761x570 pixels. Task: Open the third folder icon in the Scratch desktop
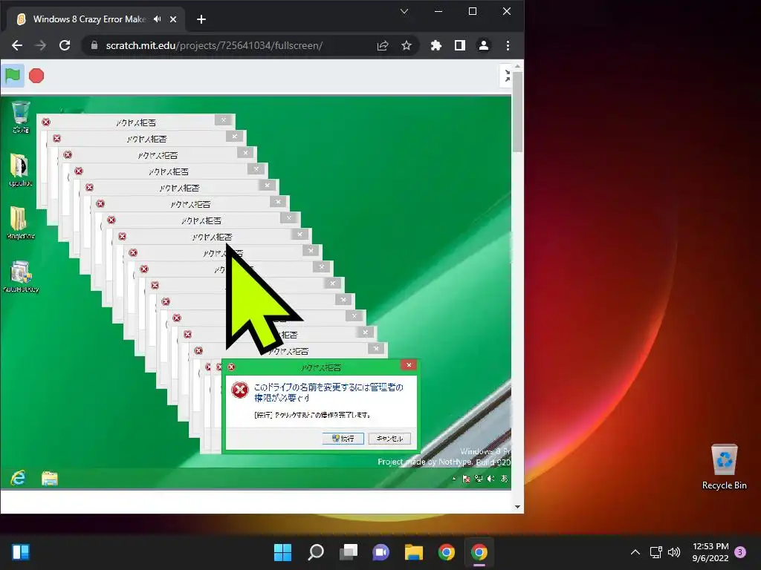(20, 223)
